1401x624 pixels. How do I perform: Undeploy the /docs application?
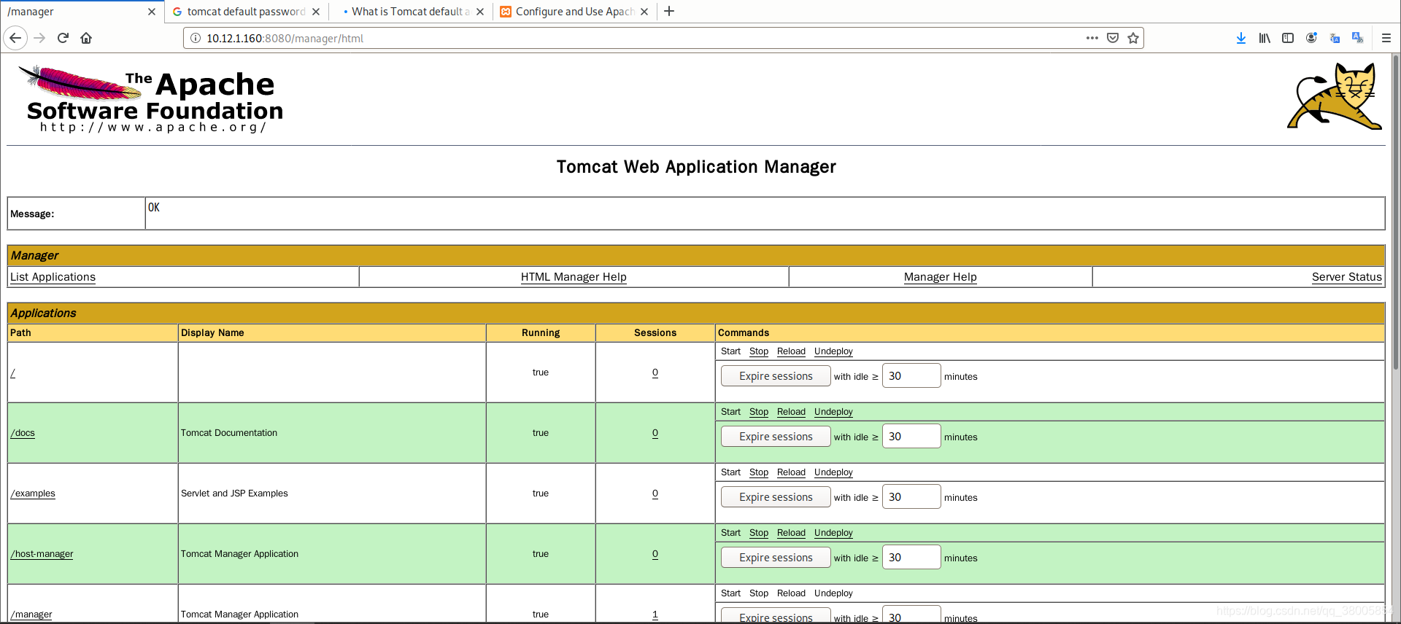(x=833, y=412)
